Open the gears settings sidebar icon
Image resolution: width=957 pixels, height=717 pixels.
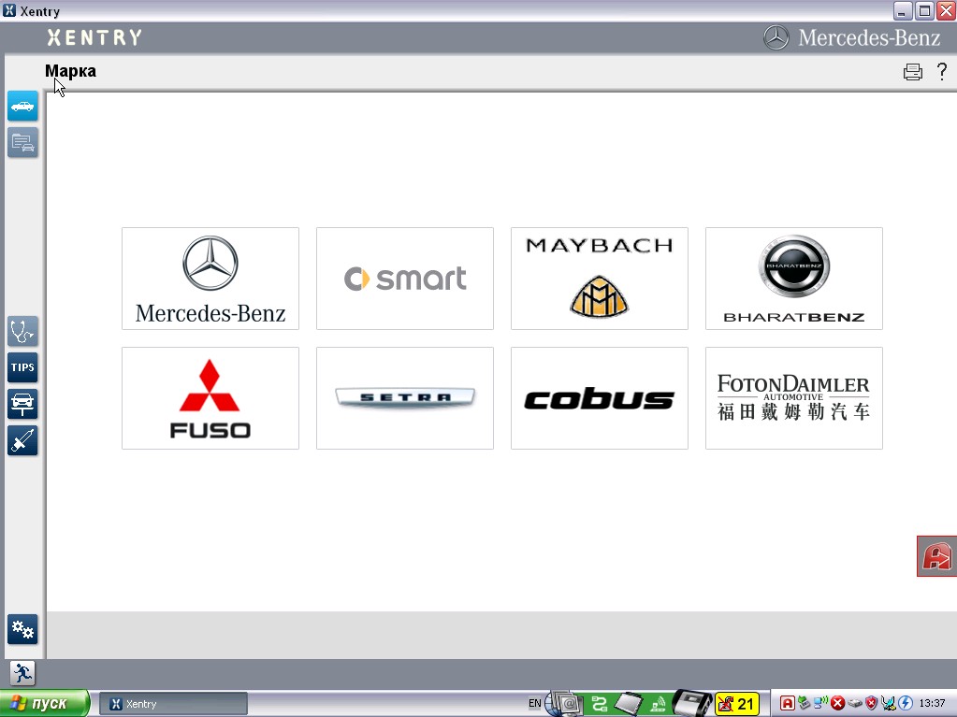(22, 629)
